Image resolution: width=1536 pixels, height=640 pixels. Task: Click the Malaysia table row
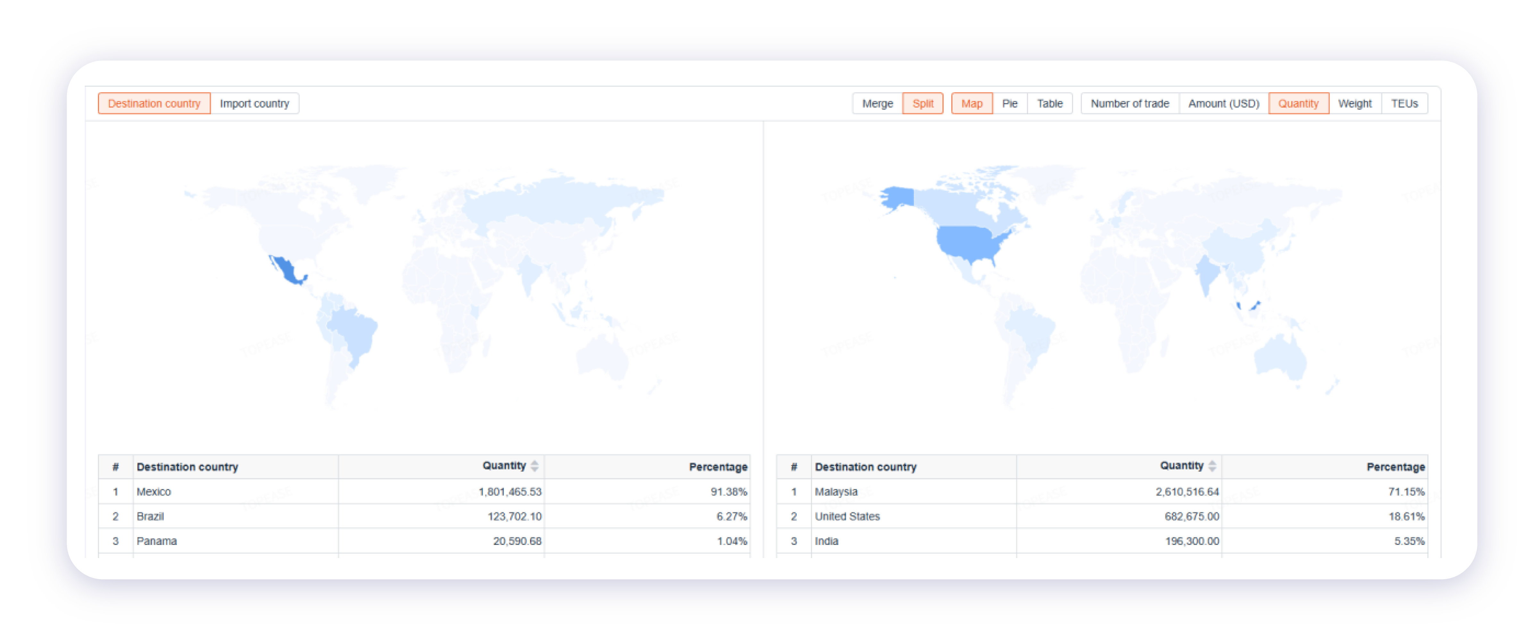1102,492
